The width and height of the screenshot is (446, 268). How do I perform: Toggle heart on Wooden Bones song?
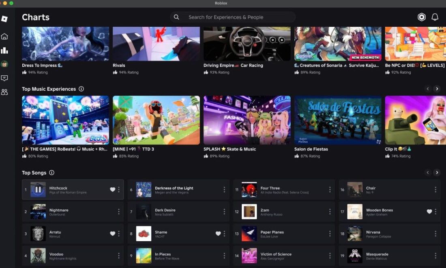point(429,211)
